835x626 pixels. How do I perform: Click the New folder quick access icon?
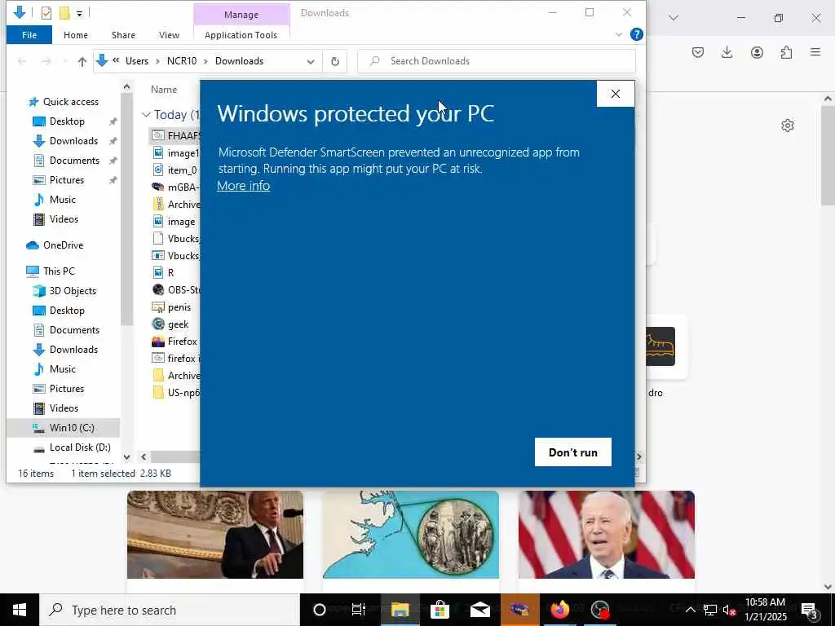(64, 13)
